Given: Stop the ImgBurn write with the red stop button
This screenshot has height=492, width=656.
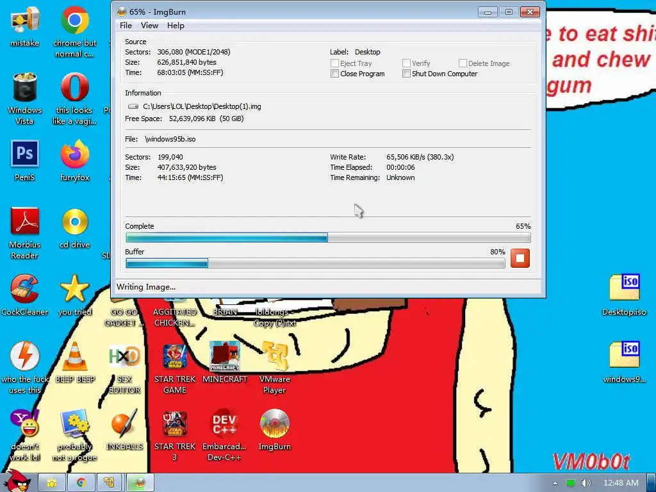Looking at the screenshot, I should (520, 258).
